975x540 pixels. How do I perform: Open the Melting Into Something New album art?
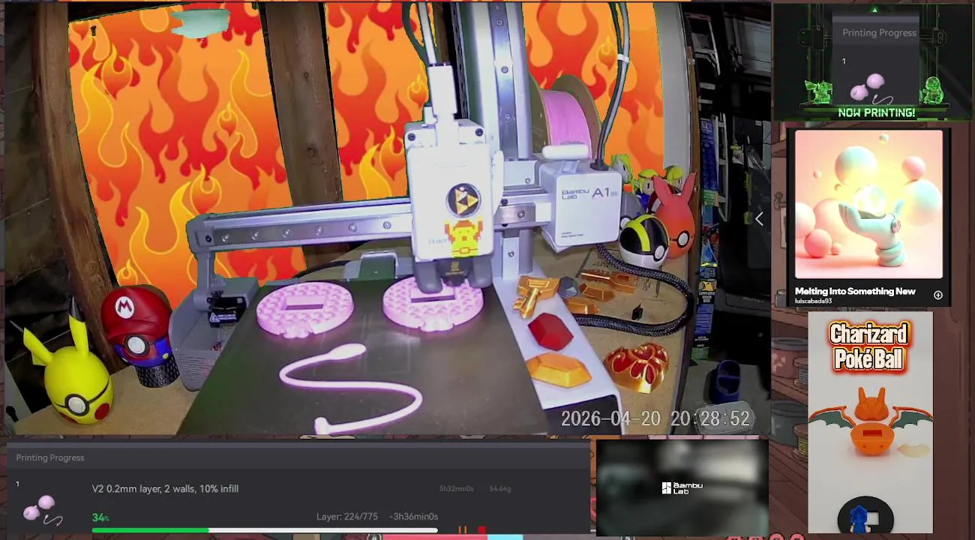pos(868,205)
